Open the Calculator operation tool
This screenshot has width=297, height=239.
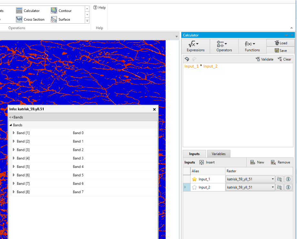coord(30,10)
